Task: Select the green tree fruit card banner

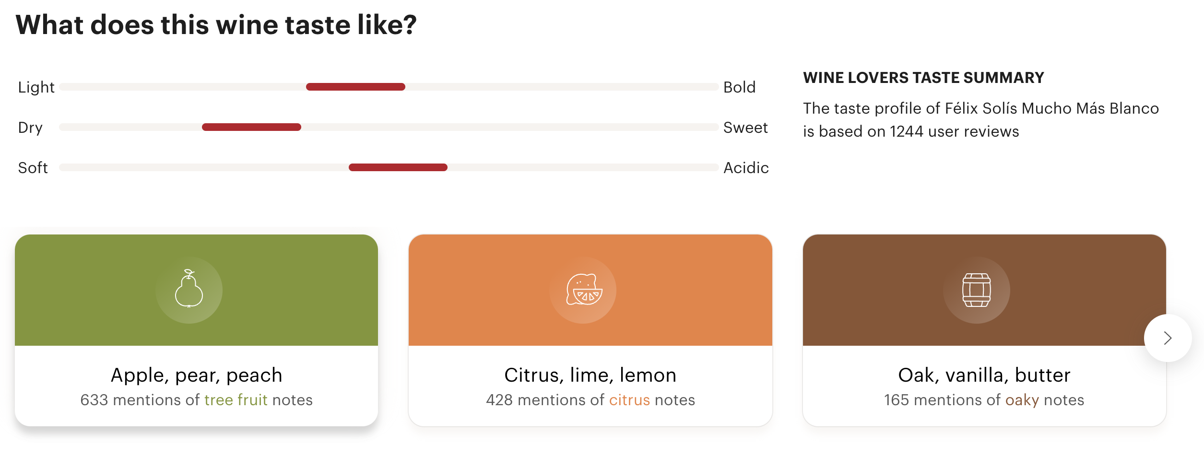Action: (x=197, y=290)
